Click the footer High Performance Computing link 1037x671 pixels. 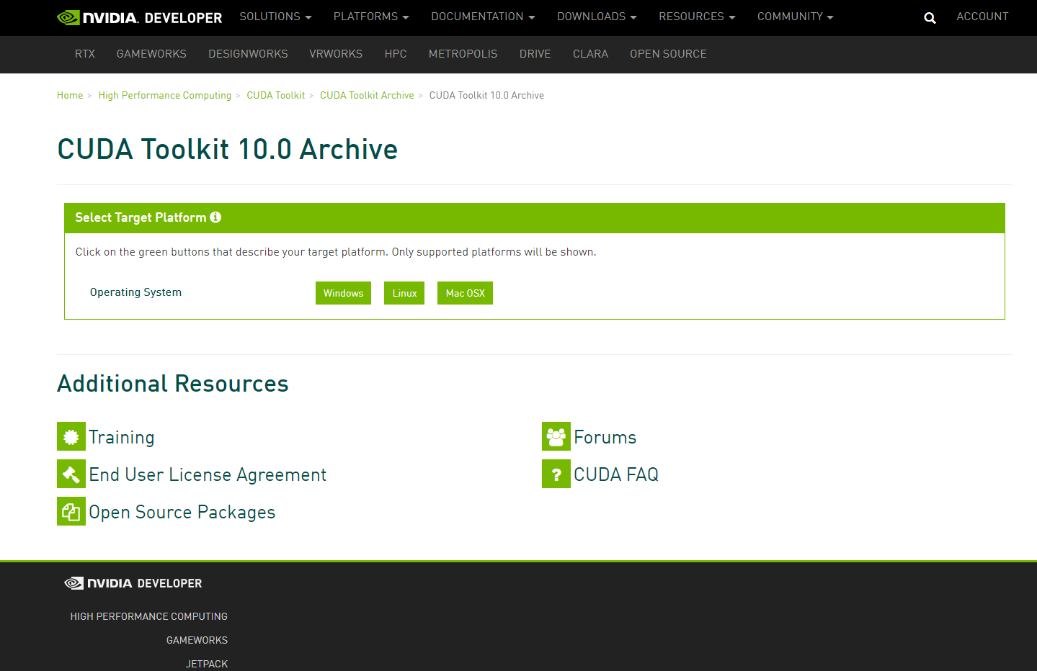point(148,616)
